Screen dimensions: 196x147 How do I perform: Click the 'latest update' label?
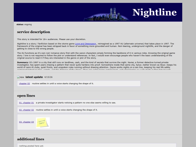(34, 77)
